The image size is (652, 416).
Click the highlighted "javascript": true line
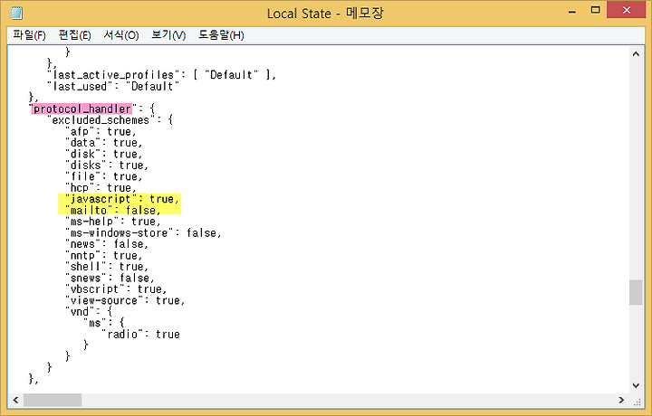[x=122, y=199]
